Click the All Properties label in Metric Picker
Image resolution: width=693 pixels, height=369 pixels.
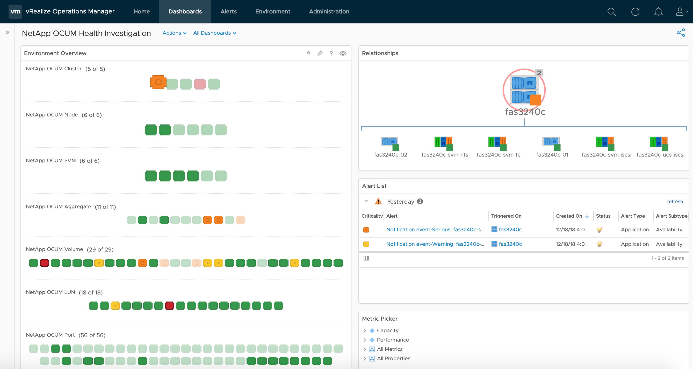(x=393, y=358)
